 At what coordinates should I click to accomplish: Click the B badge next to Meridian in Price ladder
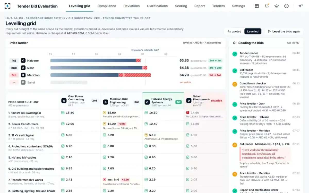(x=23, y=75)
